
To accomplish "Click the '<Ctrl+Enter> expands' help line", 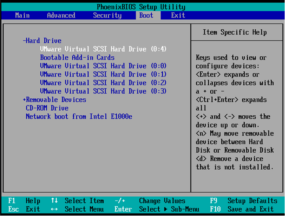I will pyautogui.click(x=231, y=99).
